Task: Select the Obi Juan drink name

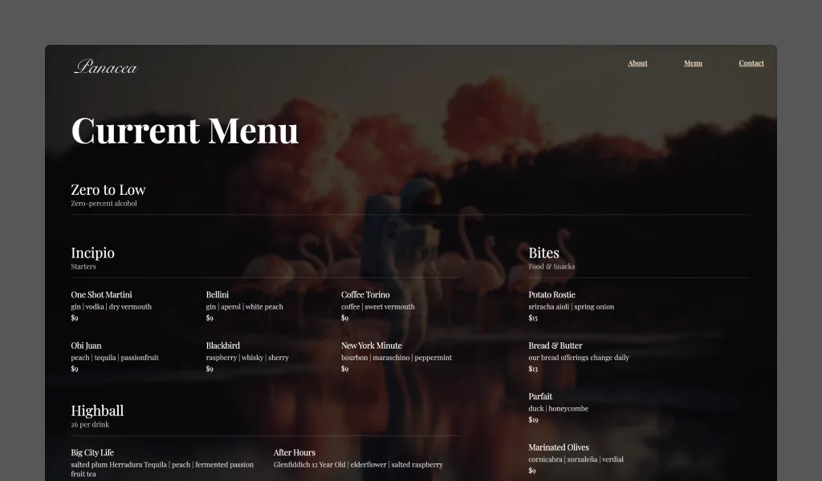Action: click(87, 346)
